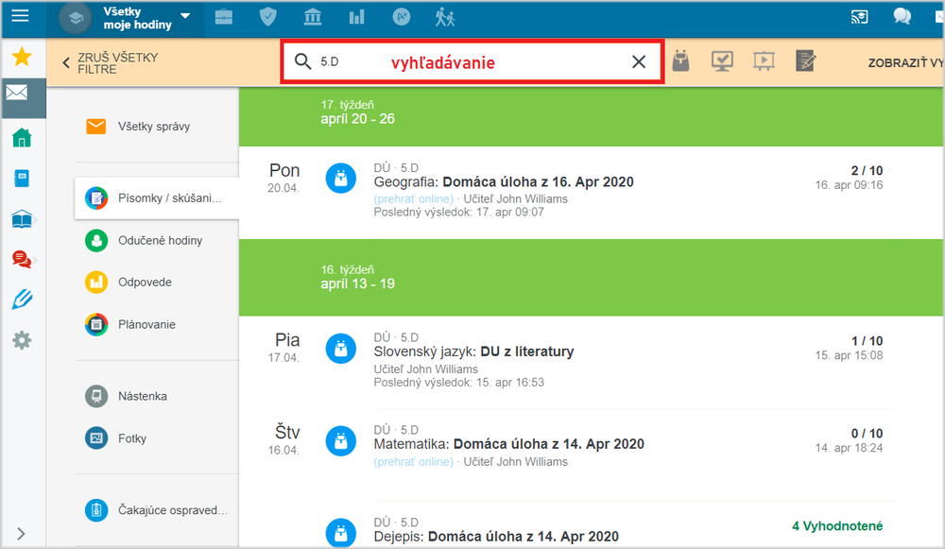The height and width of the screenshot is (549, 945).
Task: Click the search magnifier icon
Action: tap(302, 61)
